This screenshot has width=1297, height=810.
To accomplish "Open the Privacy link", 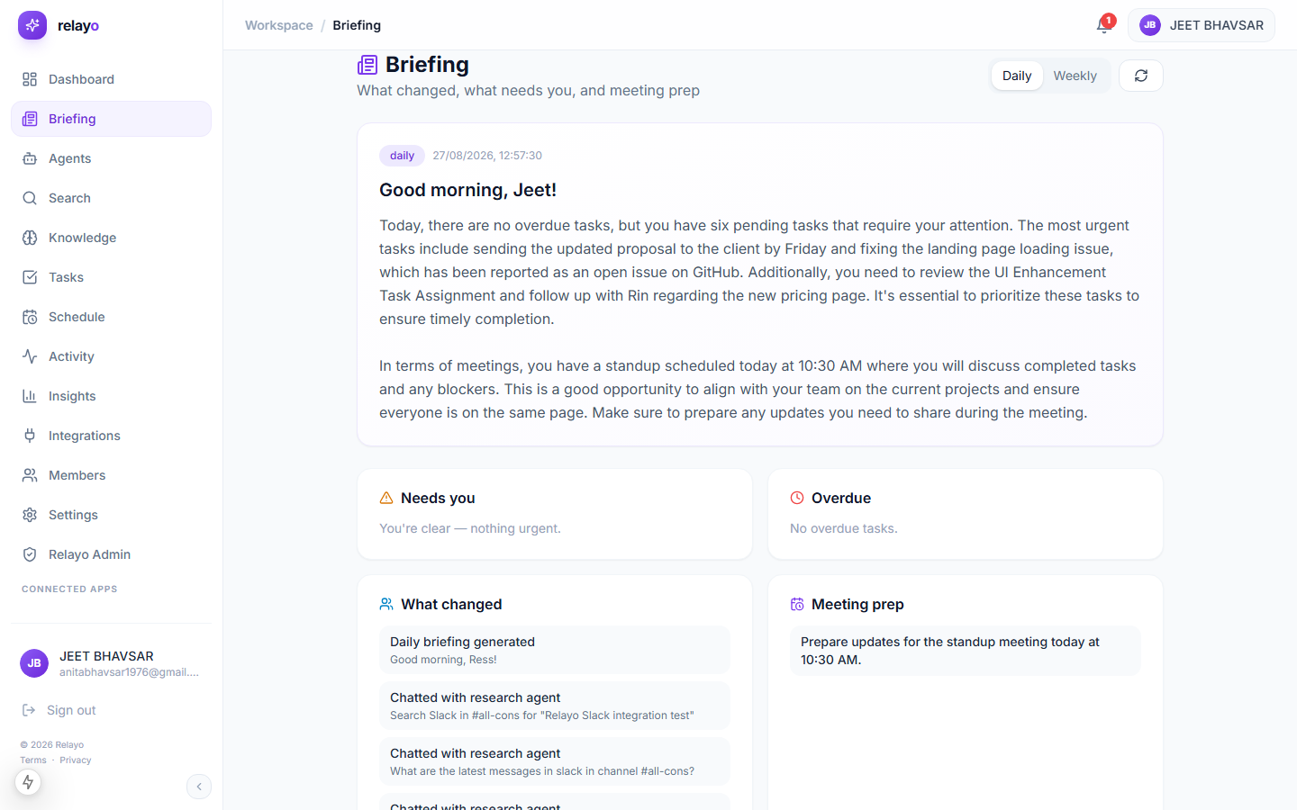I will coord(76,760).
